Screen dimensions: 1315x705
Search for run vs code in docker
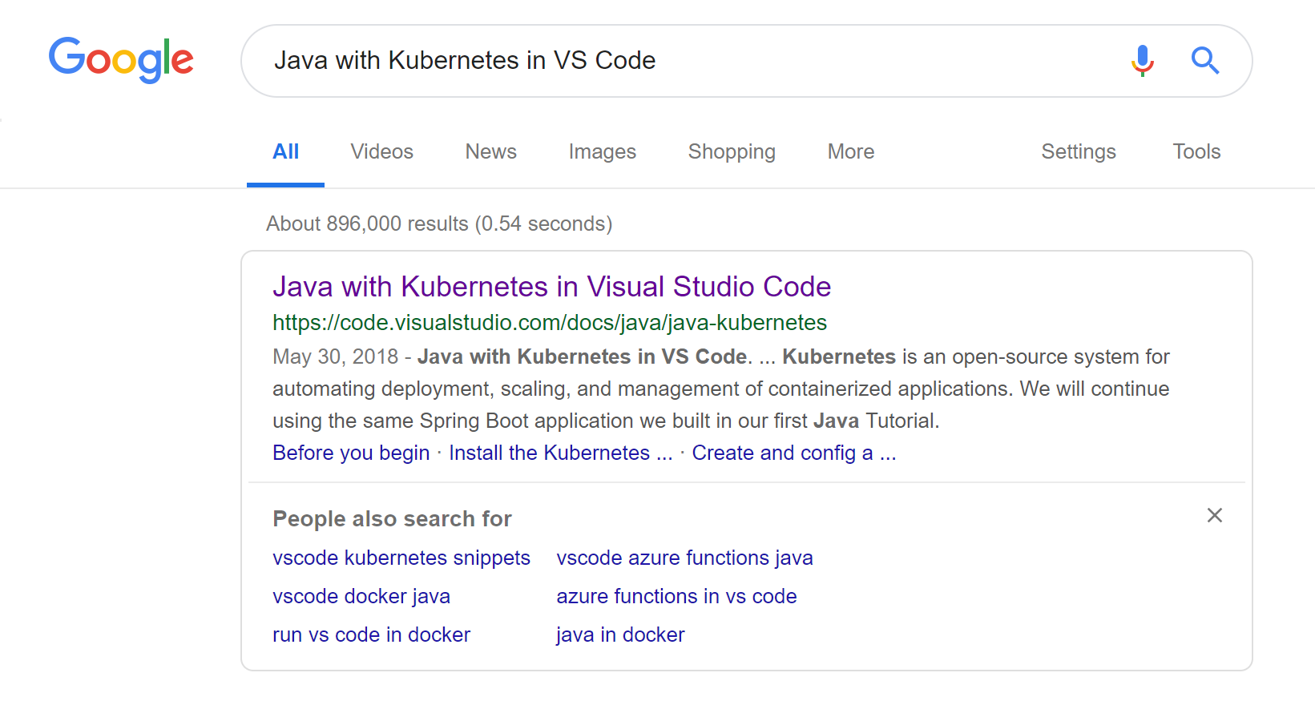click(371, 634)
